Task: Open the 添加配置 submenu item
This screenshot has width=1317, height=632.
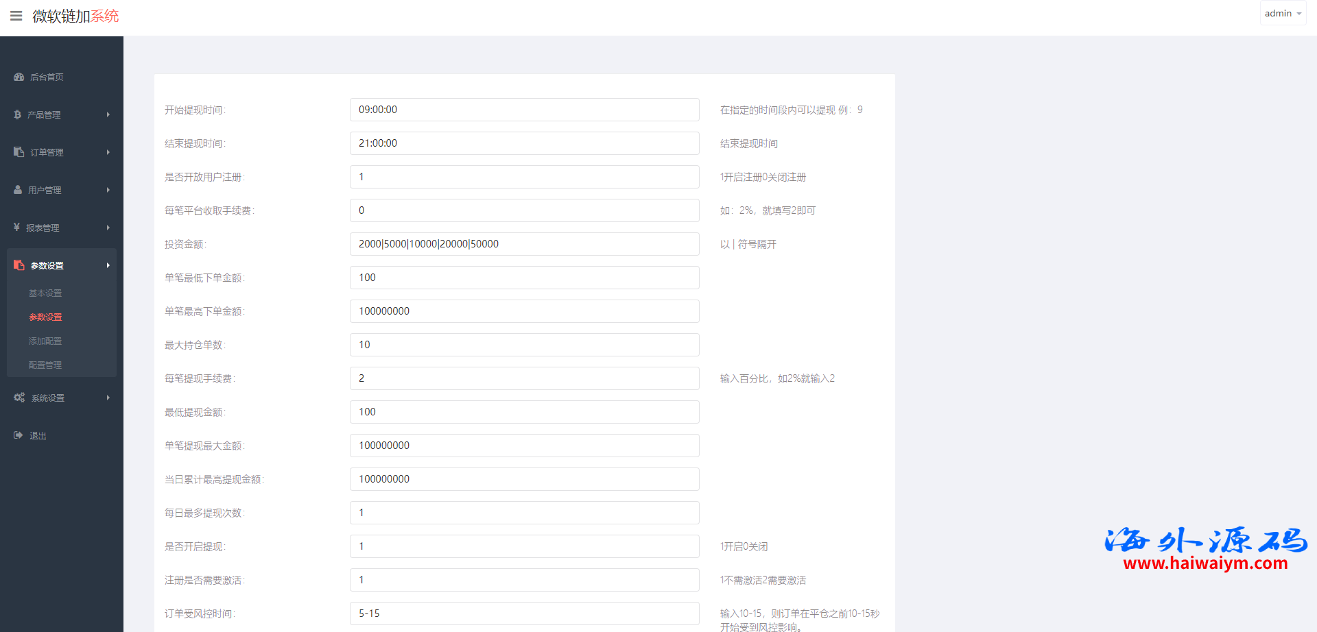Action: coord(45,341)
